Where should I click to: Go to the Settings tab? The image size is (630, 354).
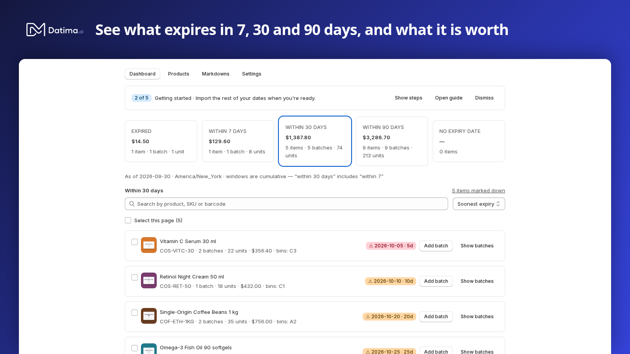(252, 74)
